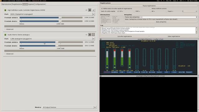Select the Master channel in AlsaMixer

[x=107, y=72]
